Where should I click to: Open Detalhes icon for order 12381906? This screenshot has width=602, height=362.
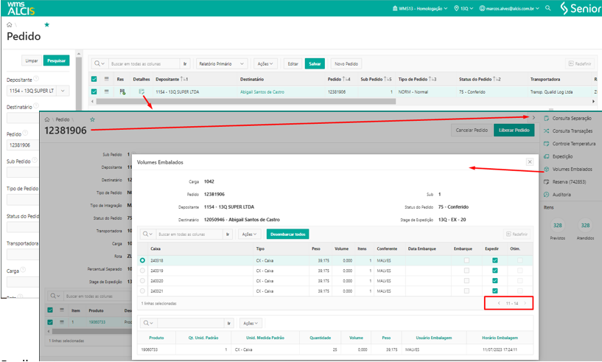pos(141,92)
